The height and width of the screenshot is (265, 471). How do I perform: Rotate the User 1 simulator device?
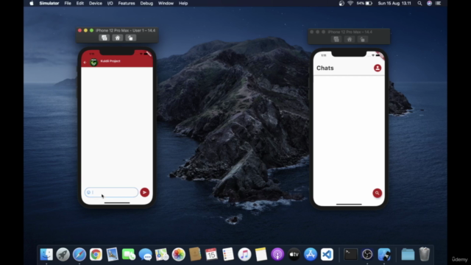point(130,38)
